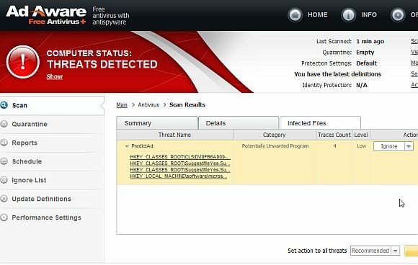Viewport: 418px width, 265px height.
Task: Sort by the Level column header
Action: click(x=361, y=135)
